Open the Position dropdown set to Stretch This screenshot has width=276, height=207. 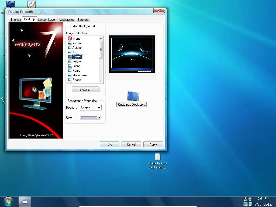tap(91, 108)
